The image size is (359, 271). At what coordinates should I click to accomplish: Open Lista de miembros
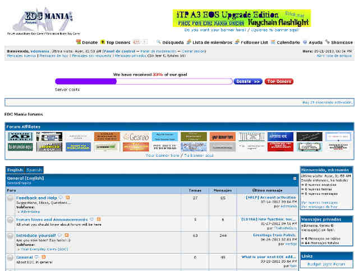[x=212, y=42]
